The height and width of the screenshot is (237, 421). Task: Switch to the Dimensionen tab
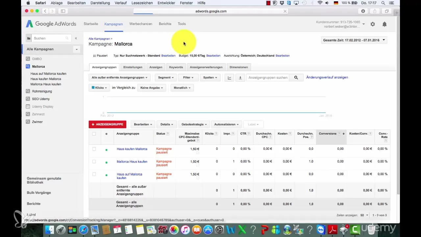coord(238,67)
